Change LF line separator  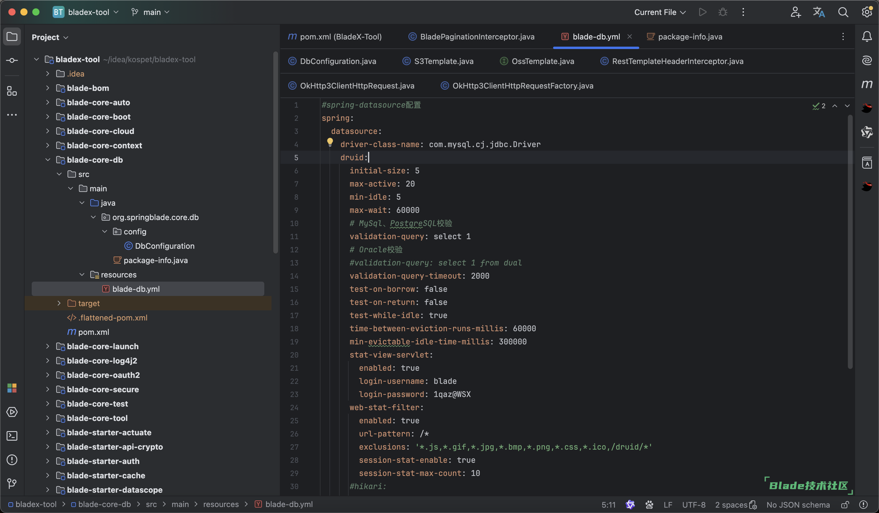(x=668, y=505)
